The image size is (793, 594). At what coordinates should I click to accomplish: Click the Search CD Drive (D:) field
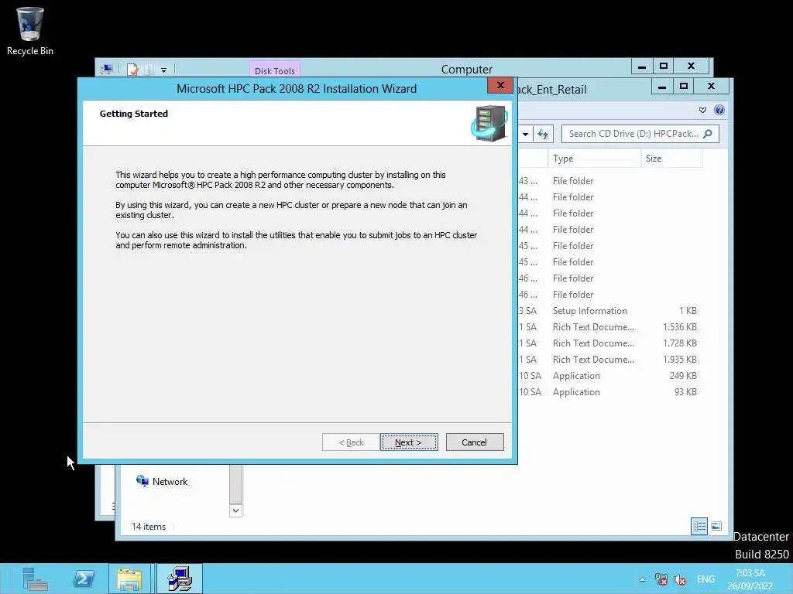[x=640, y=134]
